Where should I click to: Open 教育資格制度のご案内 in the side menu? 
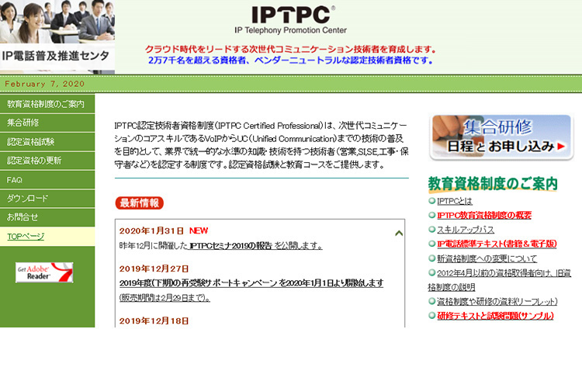[47, 104]
